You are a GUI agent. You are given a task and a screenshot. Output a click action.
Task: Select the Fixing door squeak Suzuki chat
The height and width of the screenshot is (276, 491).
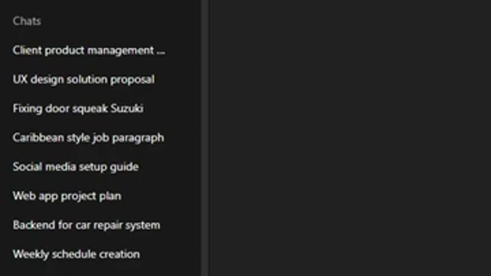[78, 109]
